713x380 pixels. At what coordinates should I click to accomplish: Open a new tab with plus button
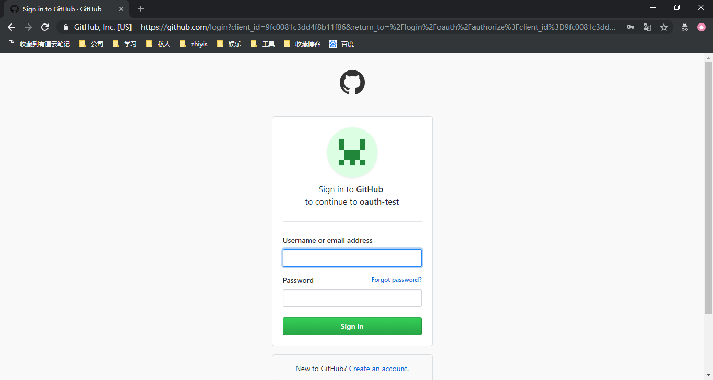click(141, 9)
